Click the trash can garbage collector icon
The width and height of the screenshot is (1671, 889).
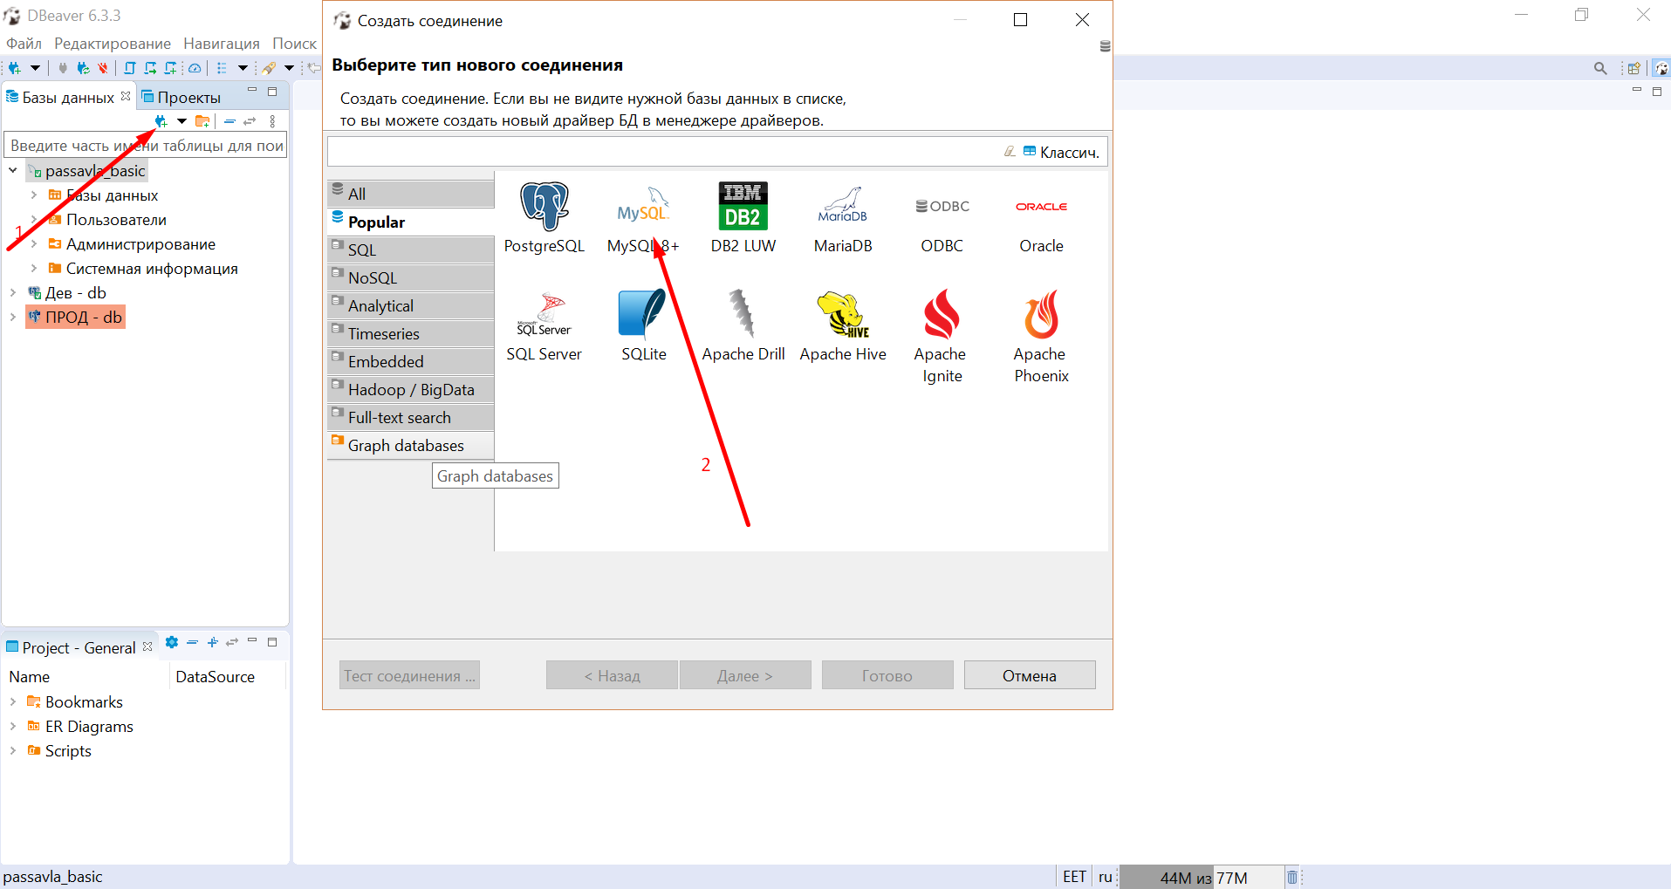[x=1292, y=877]
